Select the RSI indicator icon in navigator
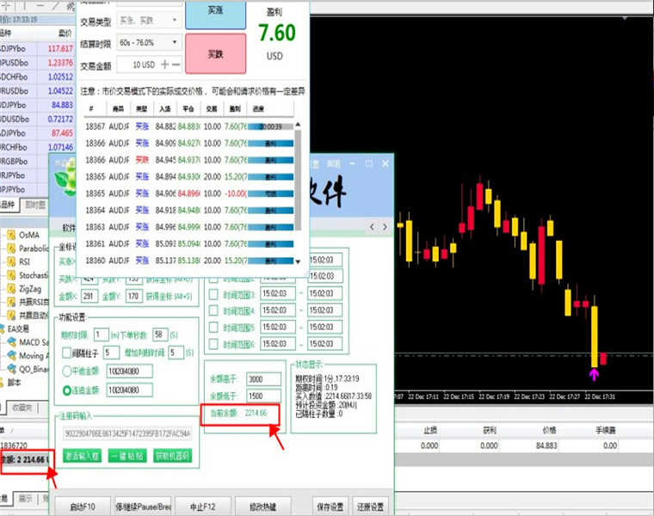 click(11, 261)
